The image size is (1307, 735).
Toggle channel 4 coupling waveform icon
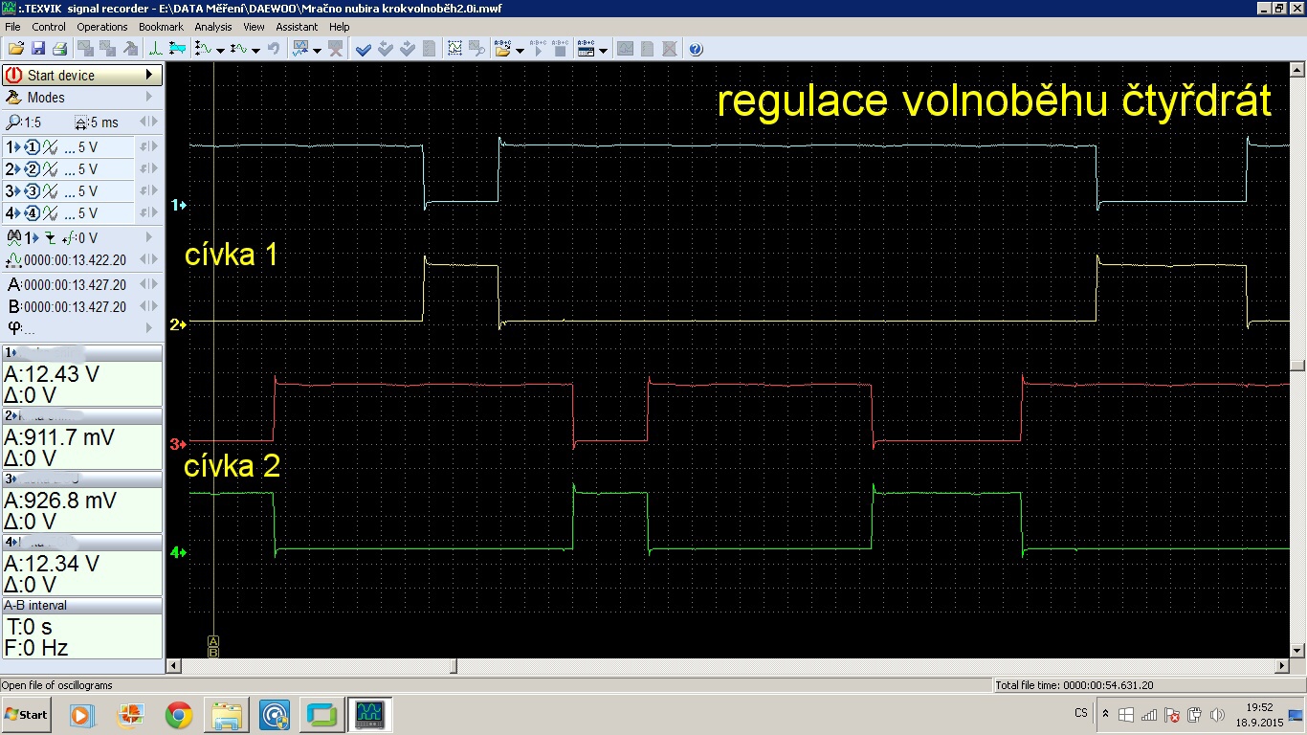coord(52,213)
